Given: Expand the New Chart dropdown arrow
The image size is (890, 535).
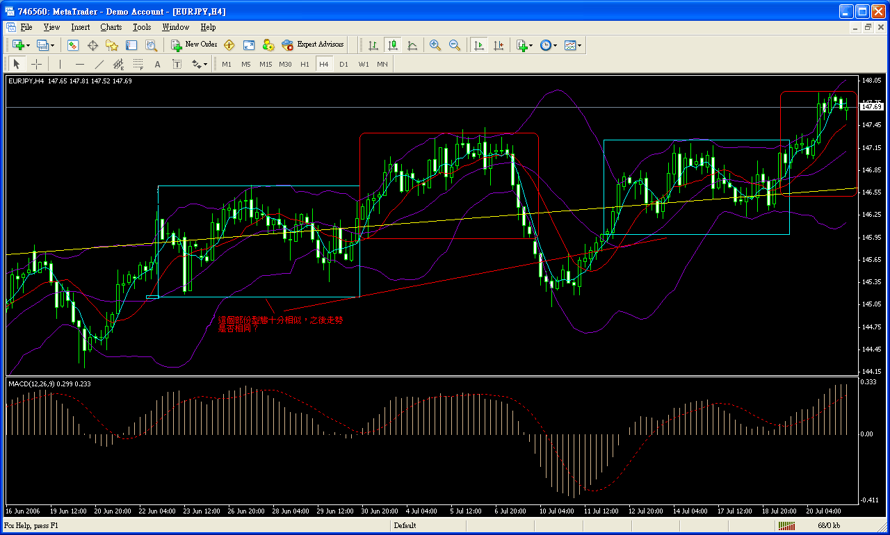Looking at the screenshot, I should pyautogui.click(x=29, y=46).
